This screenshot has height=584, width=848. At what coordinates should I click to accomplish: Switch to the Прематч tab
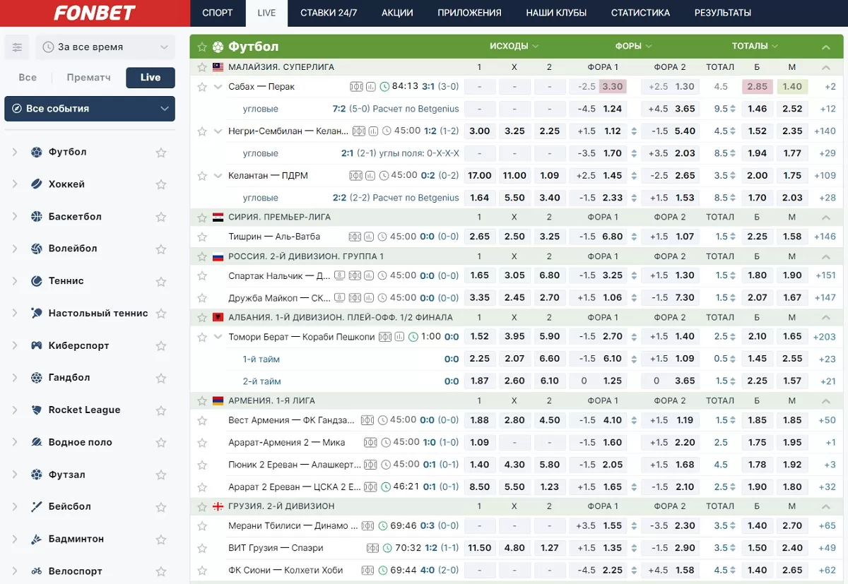pyautogui.click(x=88, y=78)
